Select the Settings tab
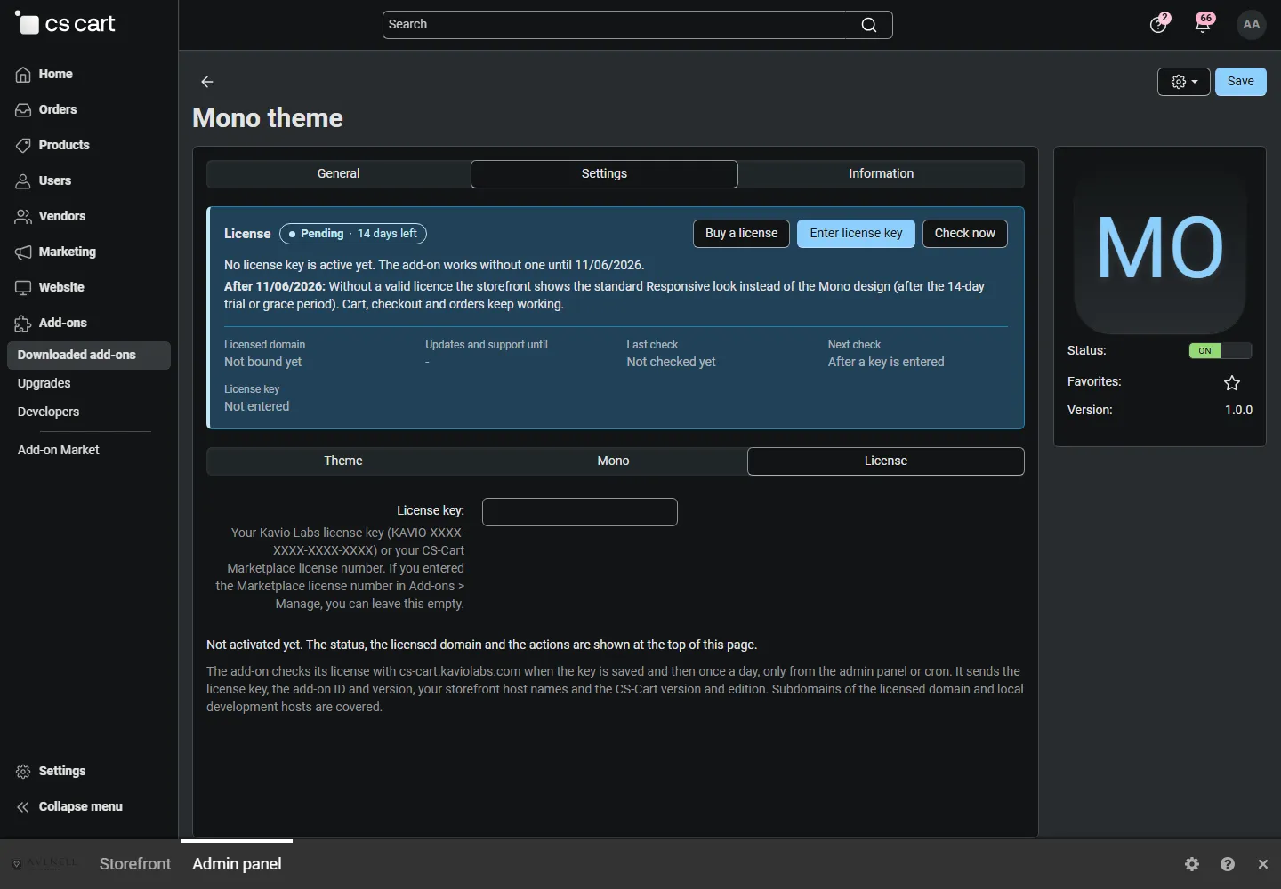 point(604,174)
